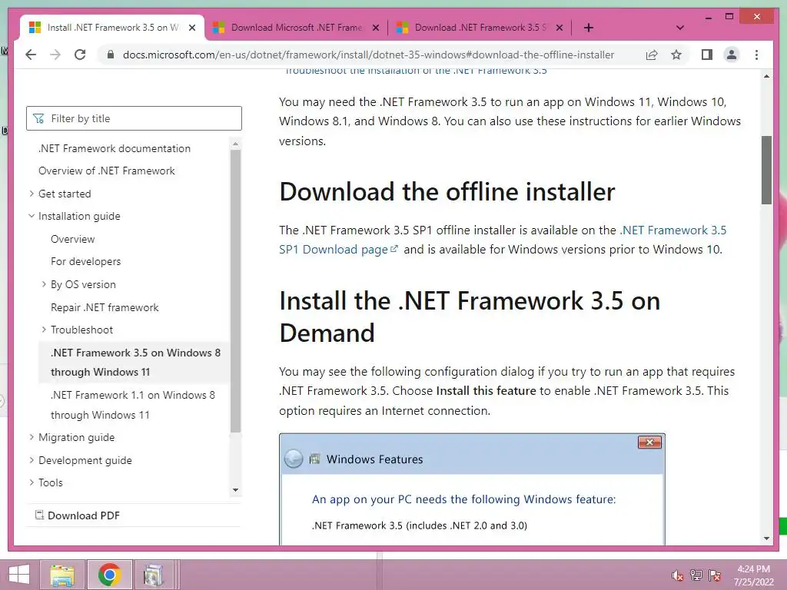Switch to Download Microsoft .NET Frame tab
The height and width of the screenshot is (590, 787).
click(296, 28)
